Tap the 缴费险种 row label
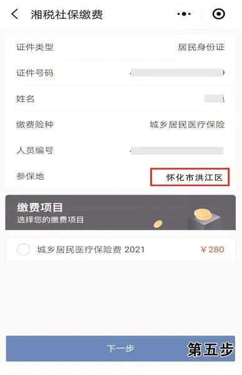The width and height of the screenshot is (242, 375). pyautogui.click(x=35, y=125)
